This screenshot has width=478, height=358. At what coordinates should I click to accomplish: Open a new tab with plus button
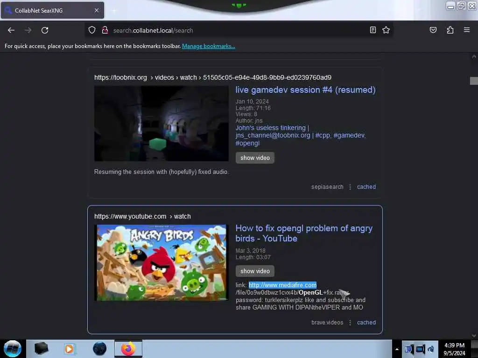114,11
